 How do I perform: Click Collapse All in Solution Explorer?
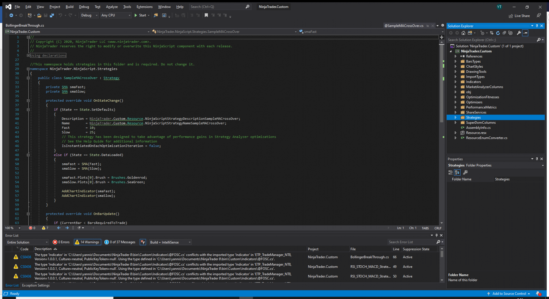tap(504, 33)
